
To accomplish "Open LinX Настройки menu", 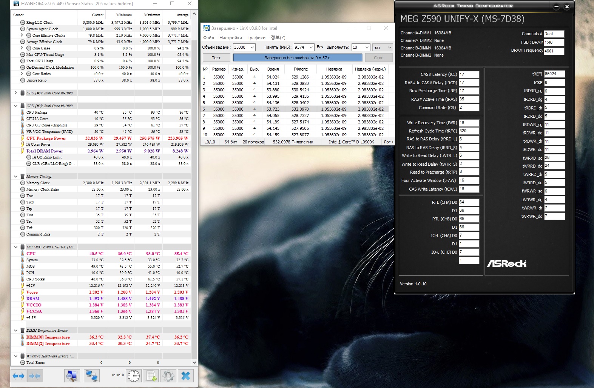I will click(231, 38).
